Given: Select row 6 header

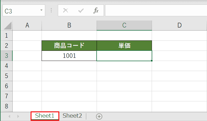Looking at the screenshot, I should (6, 86).
